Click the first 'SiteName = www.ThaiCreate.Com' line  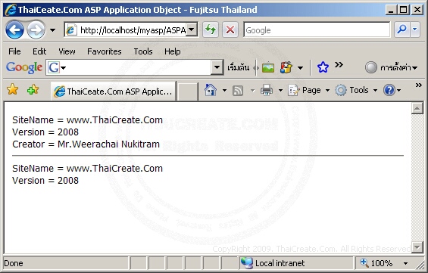(87, 119)
